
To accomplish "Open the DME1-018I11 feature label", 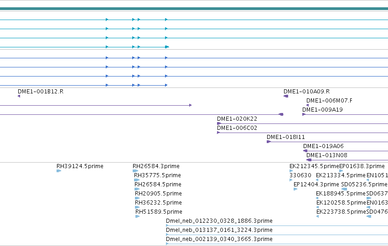I will click(286, 137).
